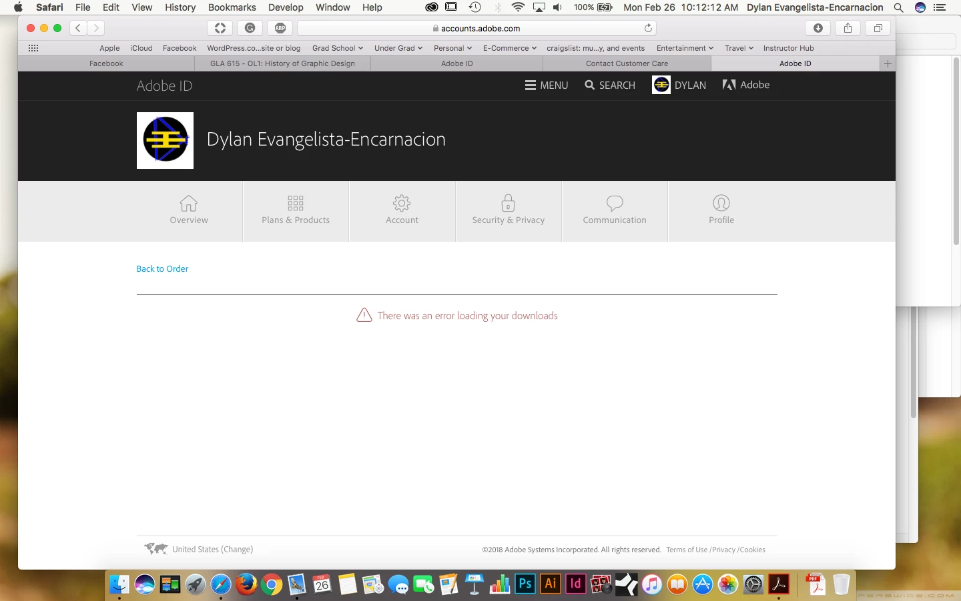Expand Personal bookmarks folder

point(452,48)
